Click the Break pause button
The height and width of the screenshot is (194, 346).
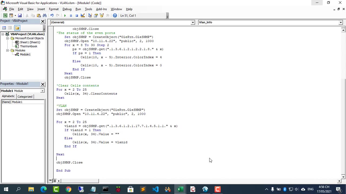(71, 16)
